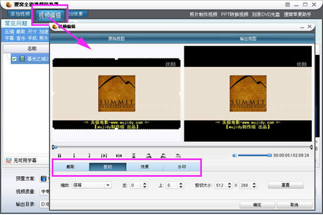
Task: Switch to the 截取 tab
Action: click(x=71, y=167)
